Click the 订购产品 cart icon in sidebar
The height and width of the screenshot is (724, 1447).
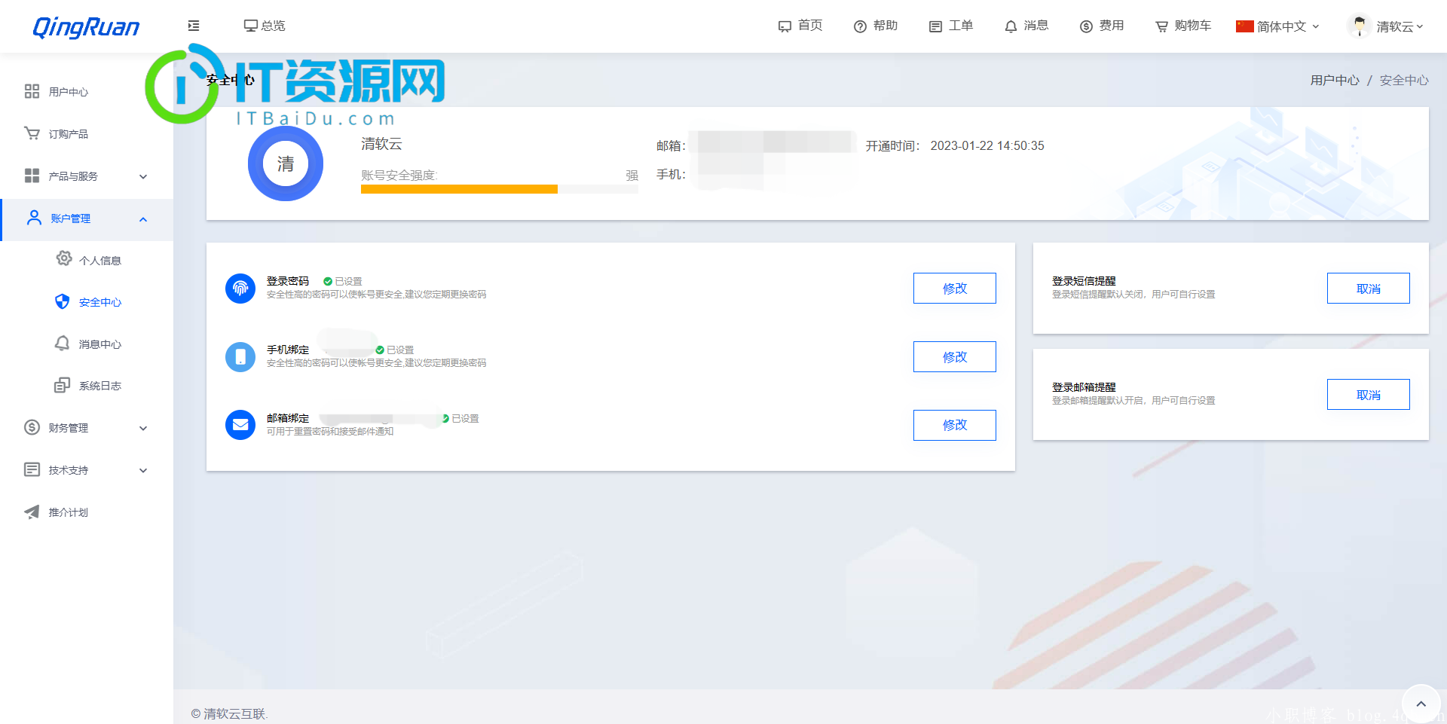pos(32,133)
